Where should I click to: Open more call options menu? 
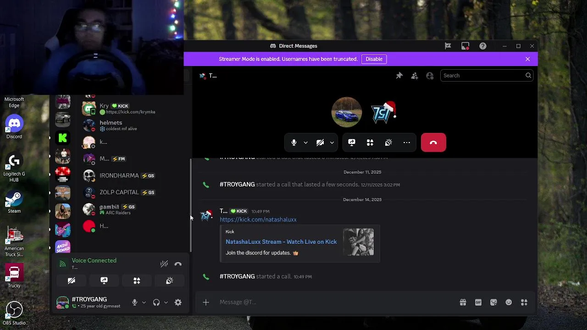(x=407, y=143)
